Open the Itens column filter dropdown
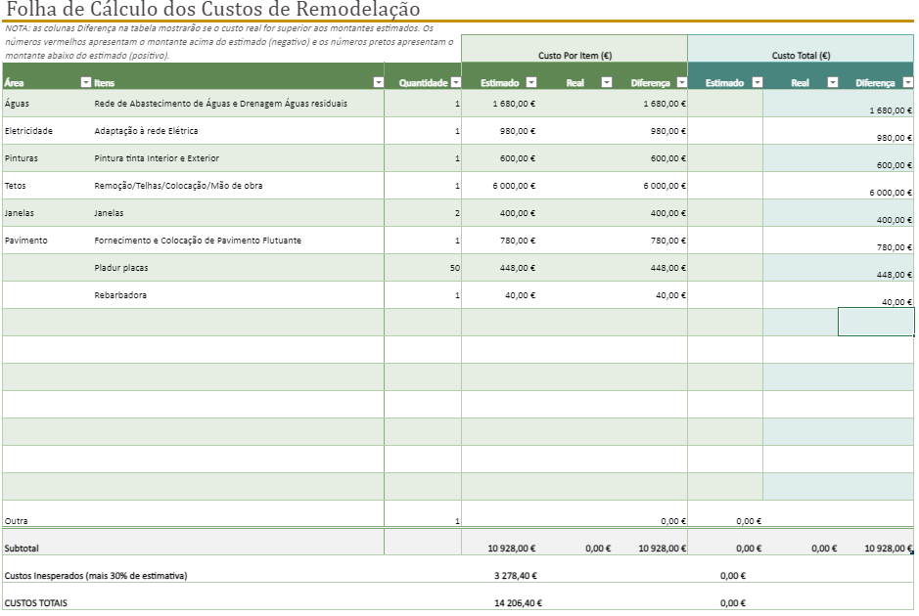This screenshot has width=919, height=616. (379, 82)
